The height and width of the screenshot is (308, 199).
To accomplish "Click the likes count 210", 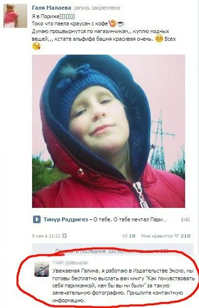I will coord(186,236).
